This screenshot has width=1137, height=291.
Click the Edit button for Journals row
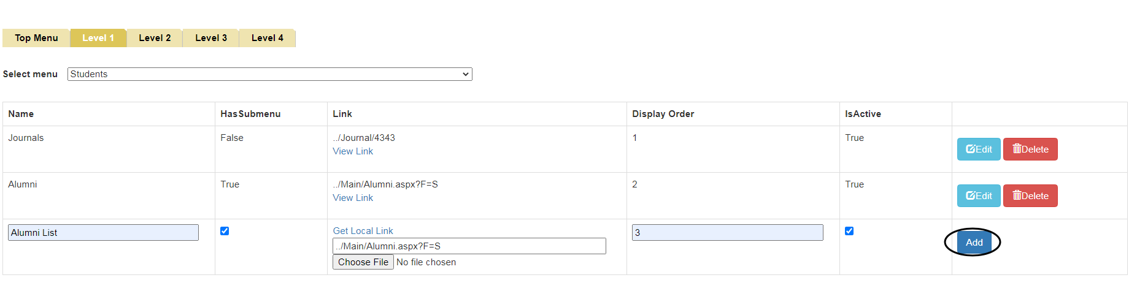click(978, 149)
